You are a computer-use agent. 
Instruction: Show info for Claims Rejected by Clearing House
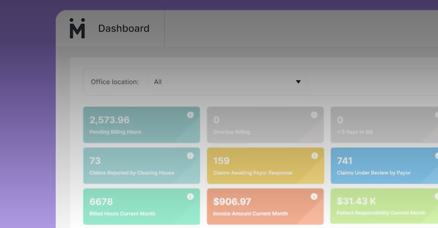tap(190, 156)
